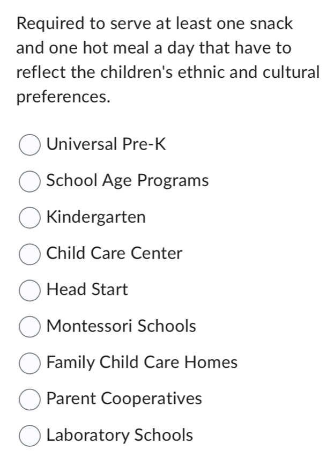334x457 pixels.
Task: Select the Head Start radio button
Action: 30,290
